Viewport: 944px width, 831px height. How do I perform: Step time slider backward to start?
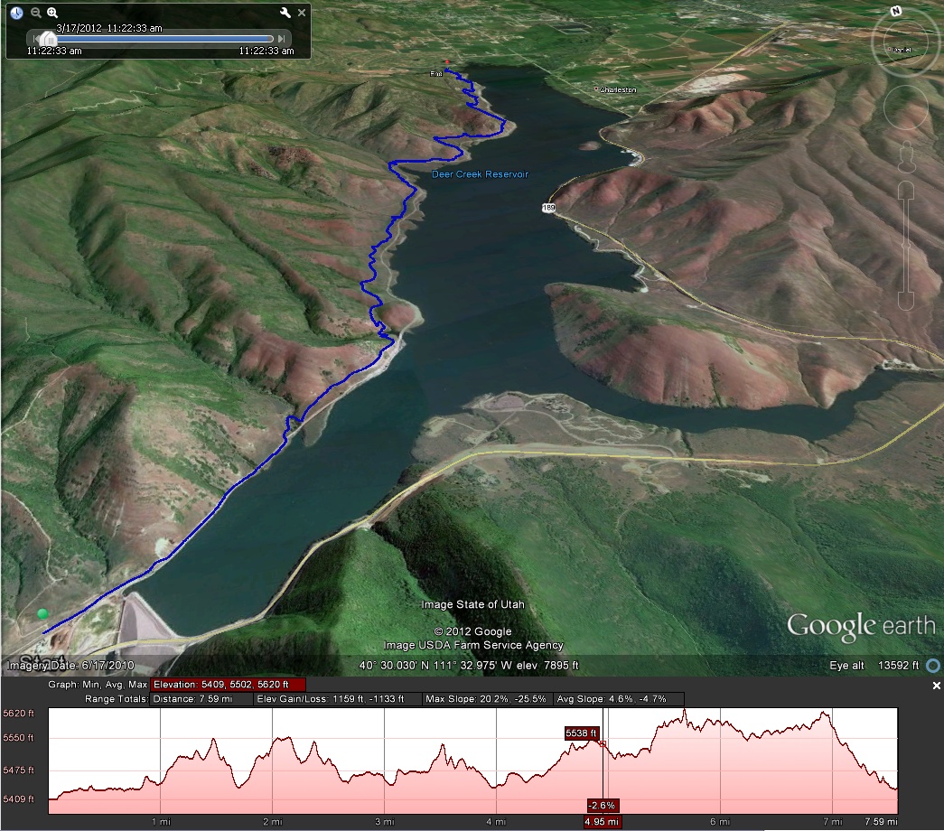tap(35, 39)
